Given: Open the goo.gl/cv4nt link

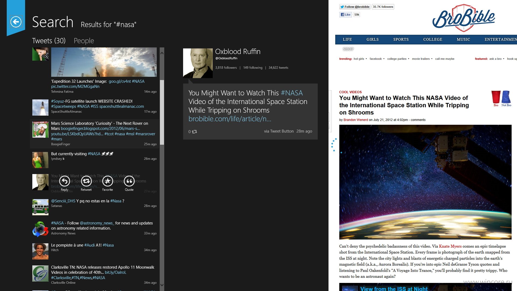Looking at the screenshot, I should click(120, 81).
